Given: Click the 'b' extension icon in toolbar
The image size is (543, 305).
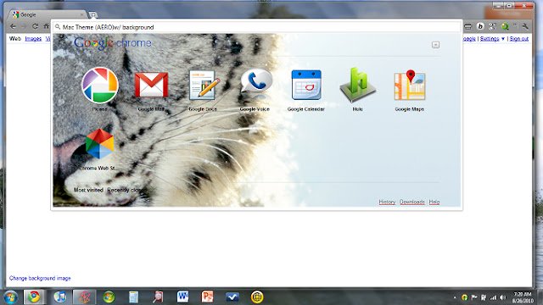Looking at the screenshot, I should point(480,26).
